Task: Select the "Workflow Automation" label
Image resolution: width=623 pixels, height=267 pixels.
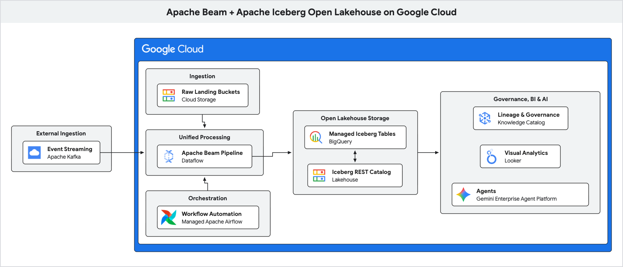Action: pyautogui.click(x=211, y=214)
